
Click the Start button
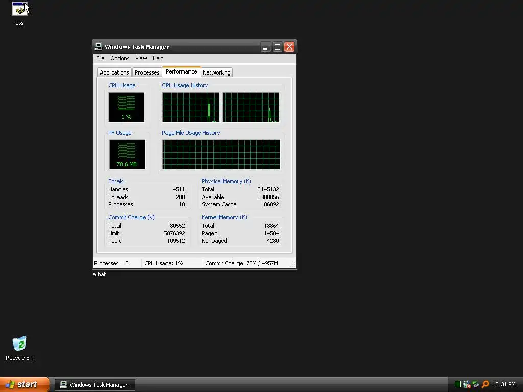click(25, 384)
